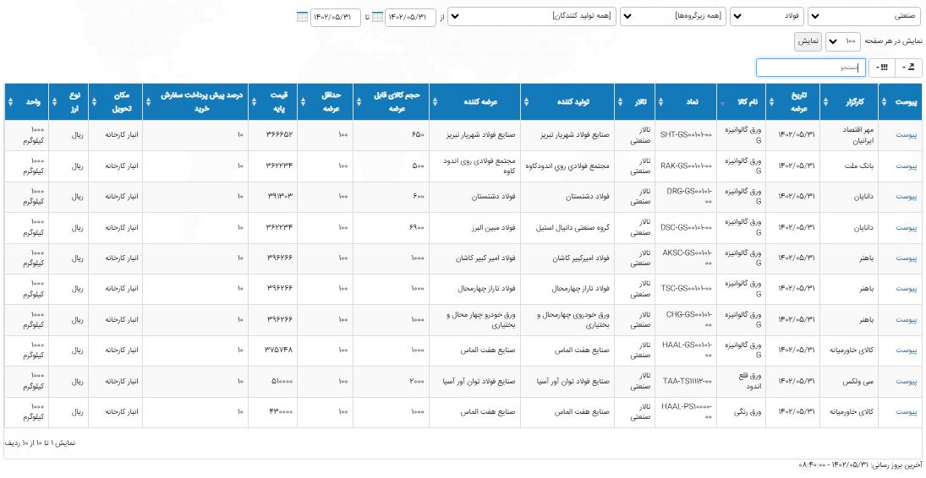Sort table by the نام کالا column arrow
This screenshot has width=926, height=478.
coord(722,103)
